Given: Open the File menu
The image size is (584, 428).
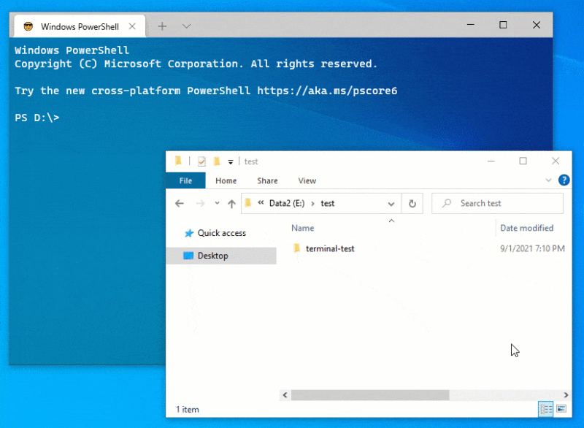Looking at the screenshot, I should tap(185, 180).
